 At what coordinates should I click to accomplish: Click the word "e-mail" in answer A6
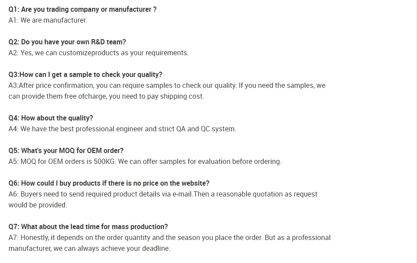(182, 194)
